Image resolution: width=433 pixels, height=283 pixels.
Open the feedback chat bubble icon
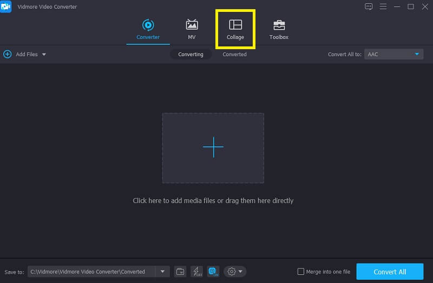(x=369, y=6)
